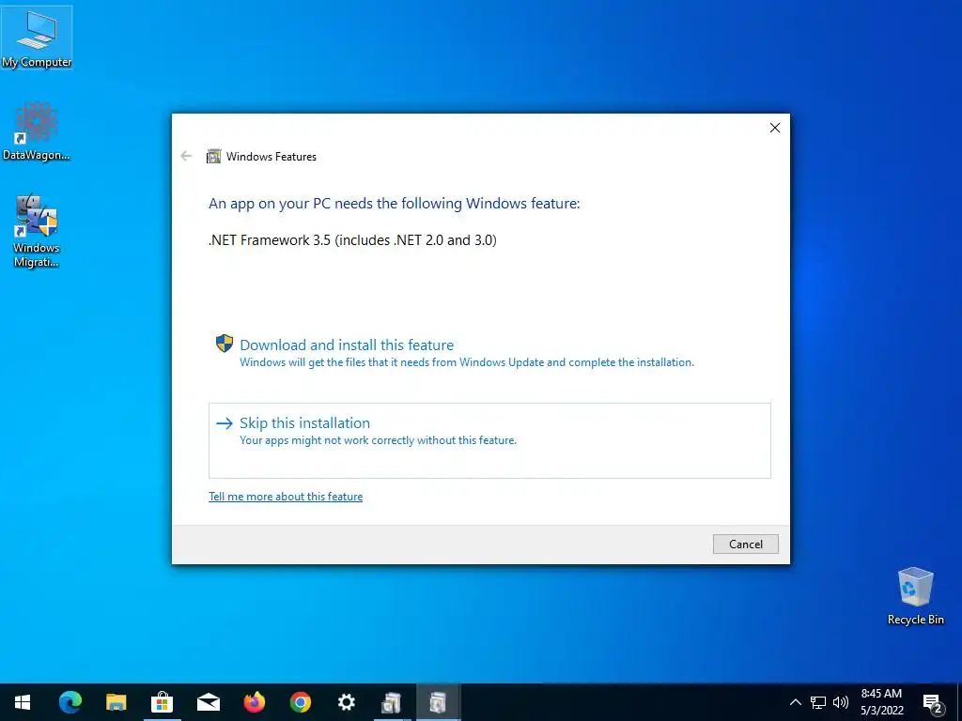The height and width of the screenshot is (721, 962).
Task: Click the .NET Framework 3.5 feature text
Action: click(x=352, y=239)
